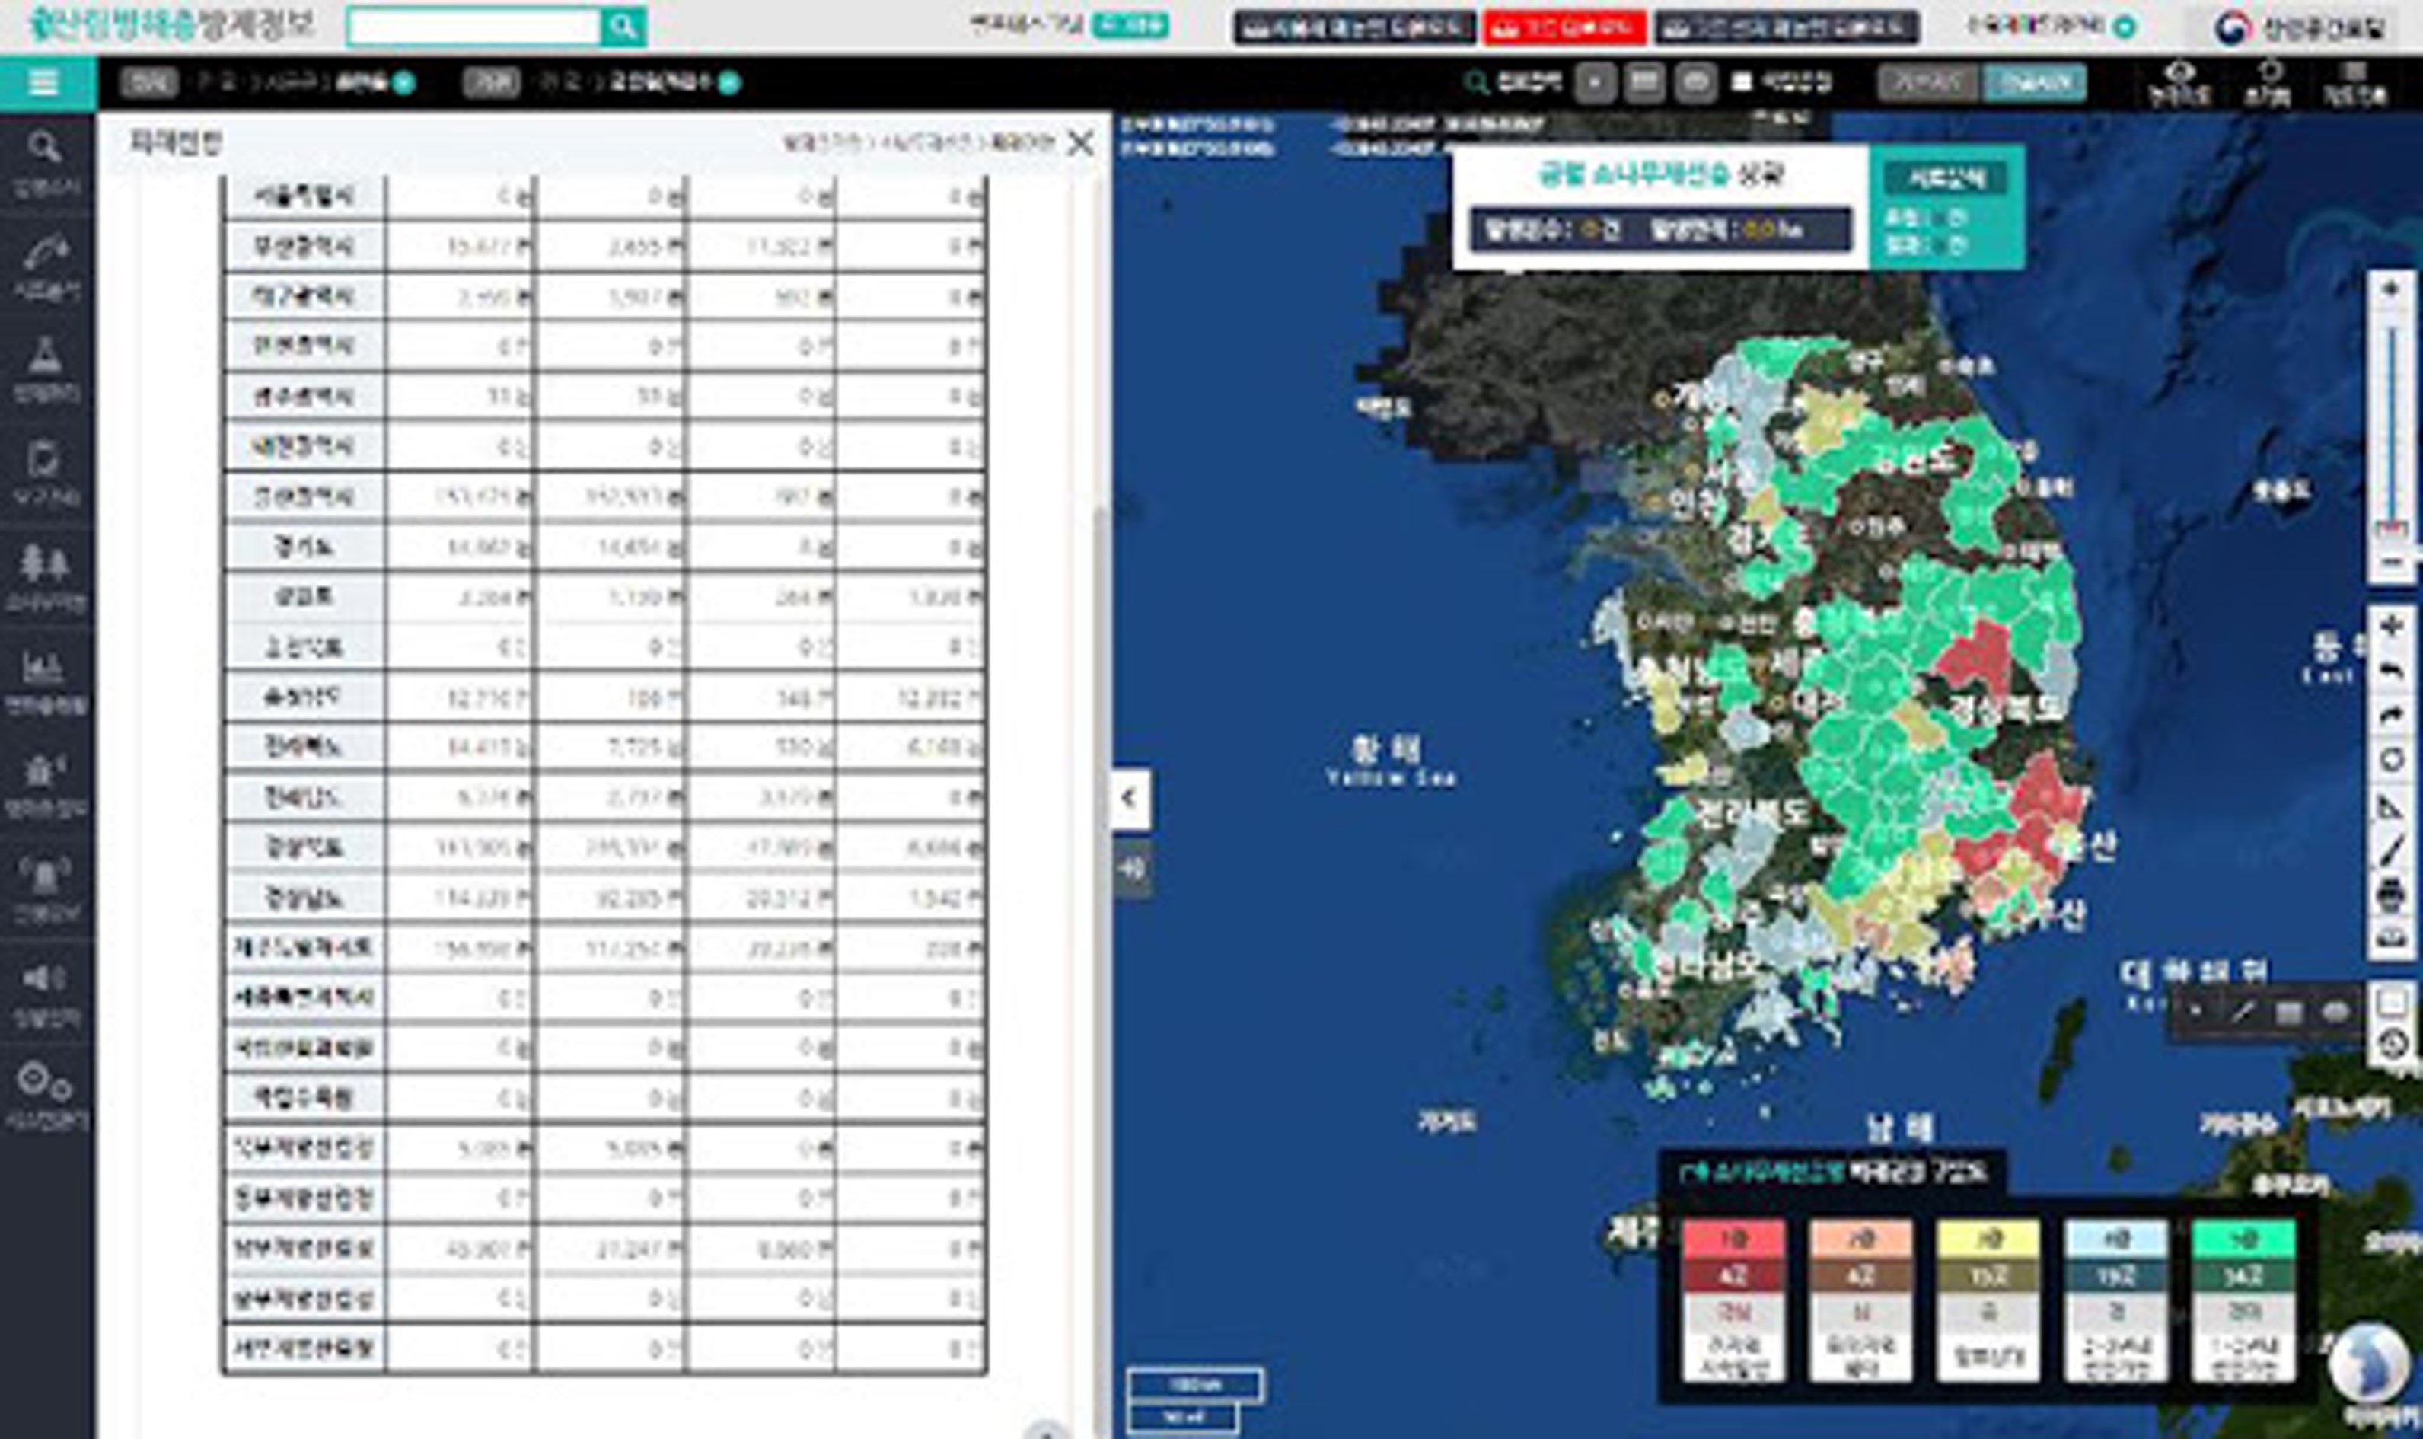The width and height of the screenshot is (2423, 1439).
Task: Select the 경기도 row label in table
Action: (304, 548)
